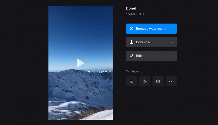
Task: Show more tools with three-dots icon
Action: pos(171,81)
